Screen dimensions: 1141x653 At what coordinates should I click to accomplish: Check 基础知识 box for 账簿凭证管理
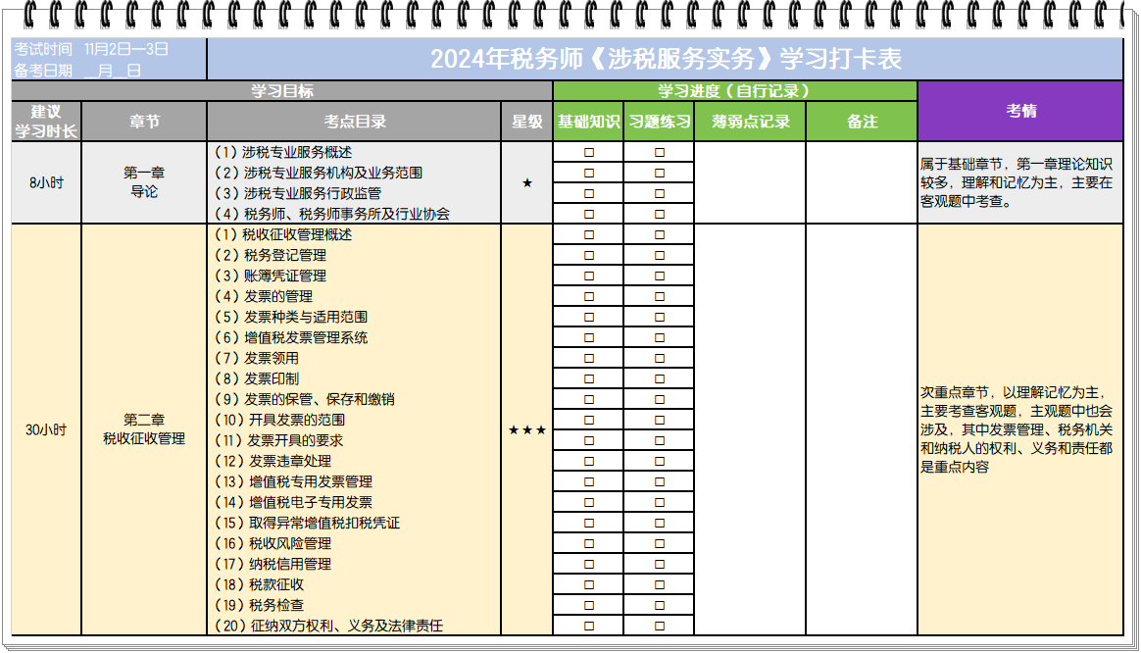click(x=589, y=276)
